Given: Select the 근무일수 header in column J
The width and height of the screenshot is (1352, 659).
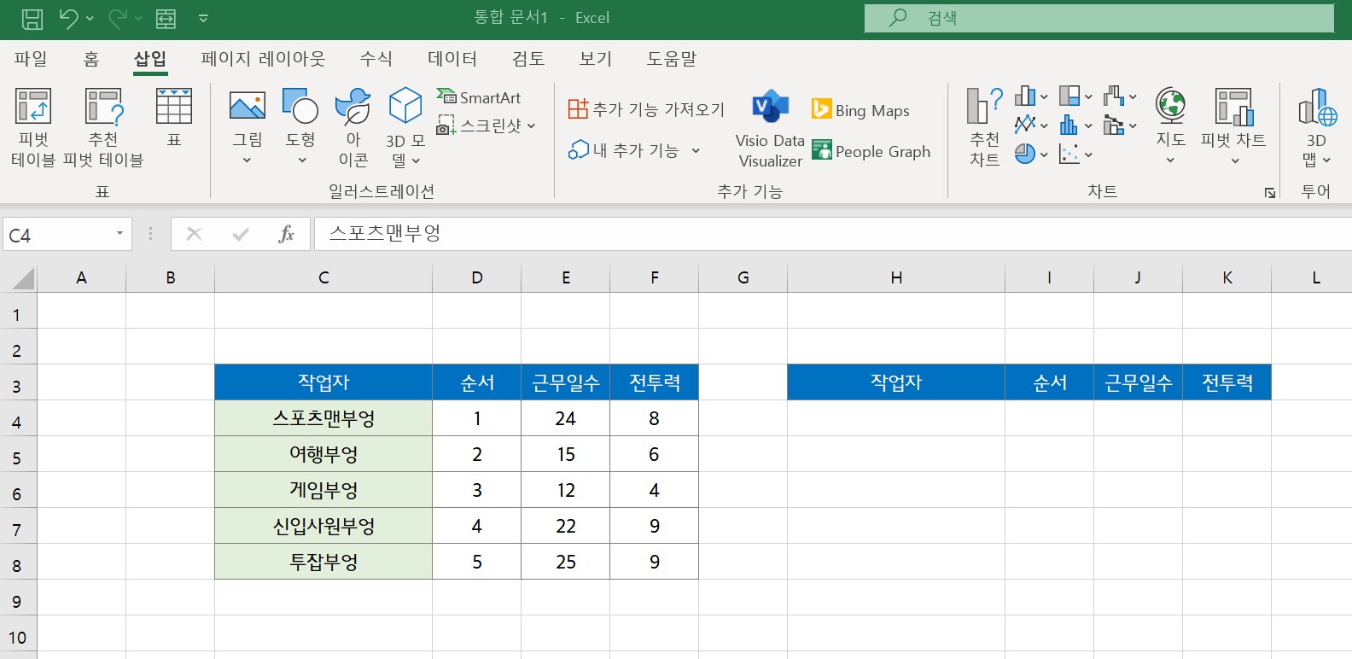Looking at the screenshot, I should click(x=1138, y=382).
